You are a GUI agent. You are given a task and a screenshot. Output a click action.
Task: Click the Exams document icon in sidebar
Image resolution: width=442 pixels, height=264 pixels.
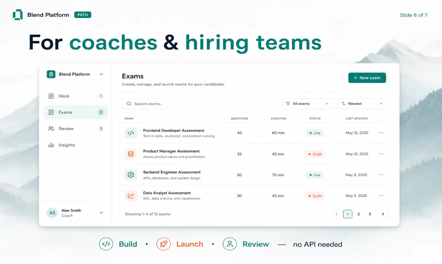coord(51,112)
